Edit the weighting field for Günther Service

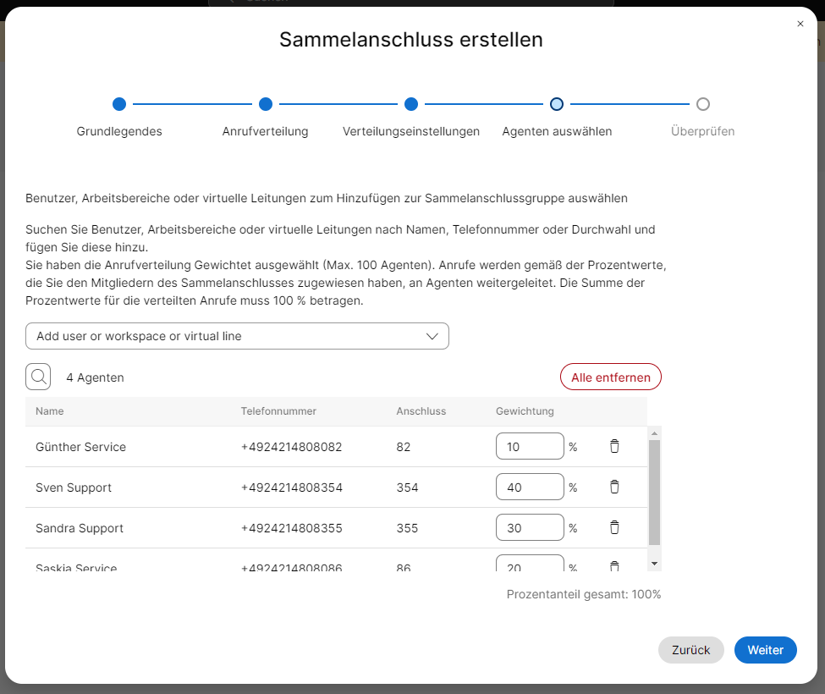530,446
